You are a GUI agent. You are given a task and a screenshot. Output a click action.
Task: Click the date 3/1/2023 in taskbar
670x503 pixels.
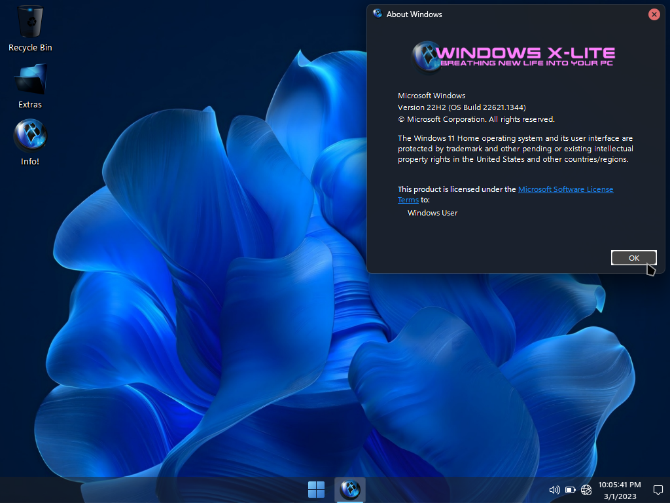(x=620, y=496)
